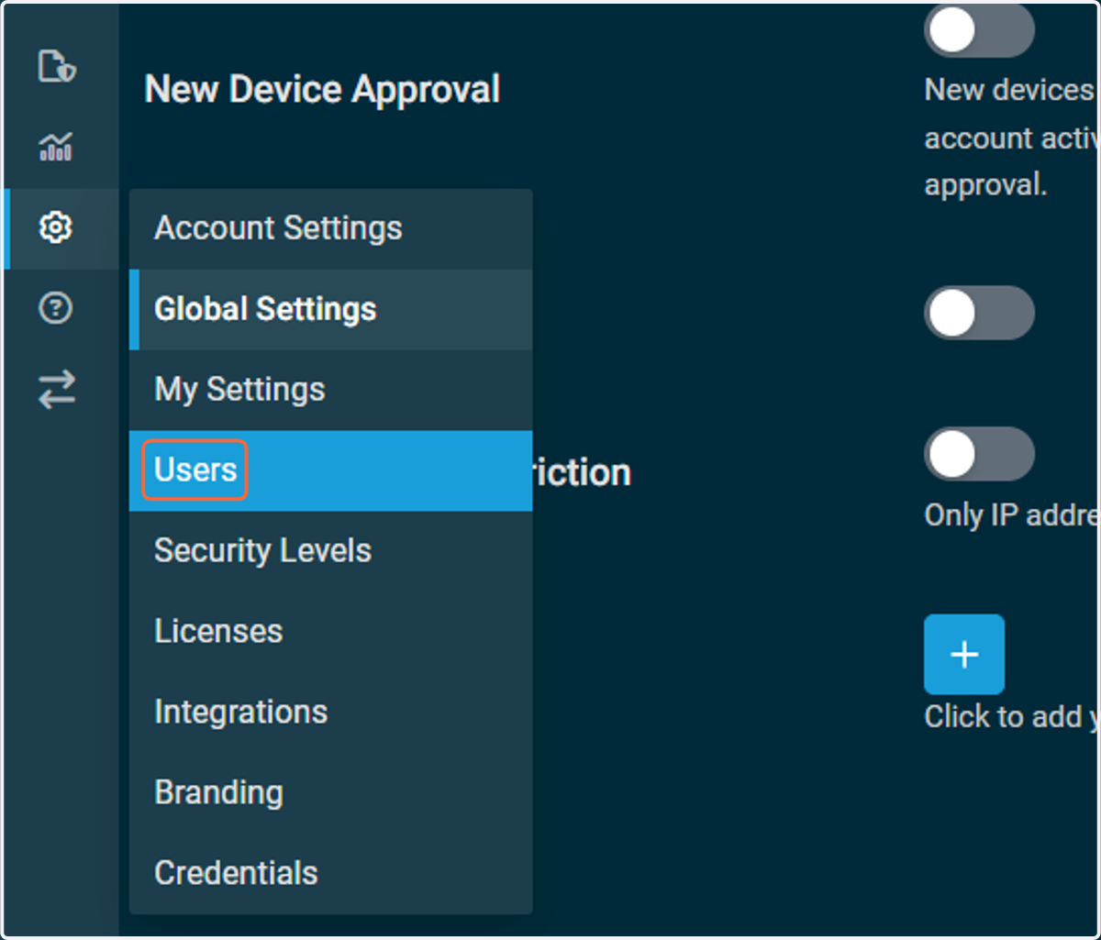Choose Users from the settings menu
Screen dimensions: 1101x940
point(331,470)
